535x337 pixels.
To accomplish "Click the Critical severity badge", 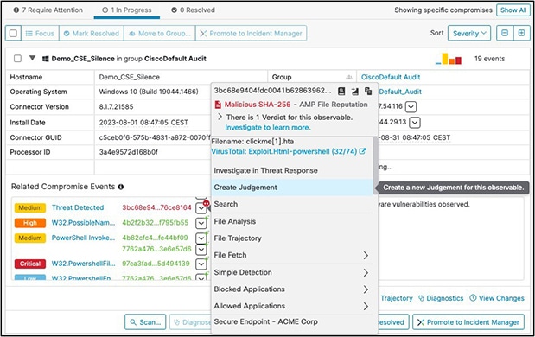I will pos(30,264).
